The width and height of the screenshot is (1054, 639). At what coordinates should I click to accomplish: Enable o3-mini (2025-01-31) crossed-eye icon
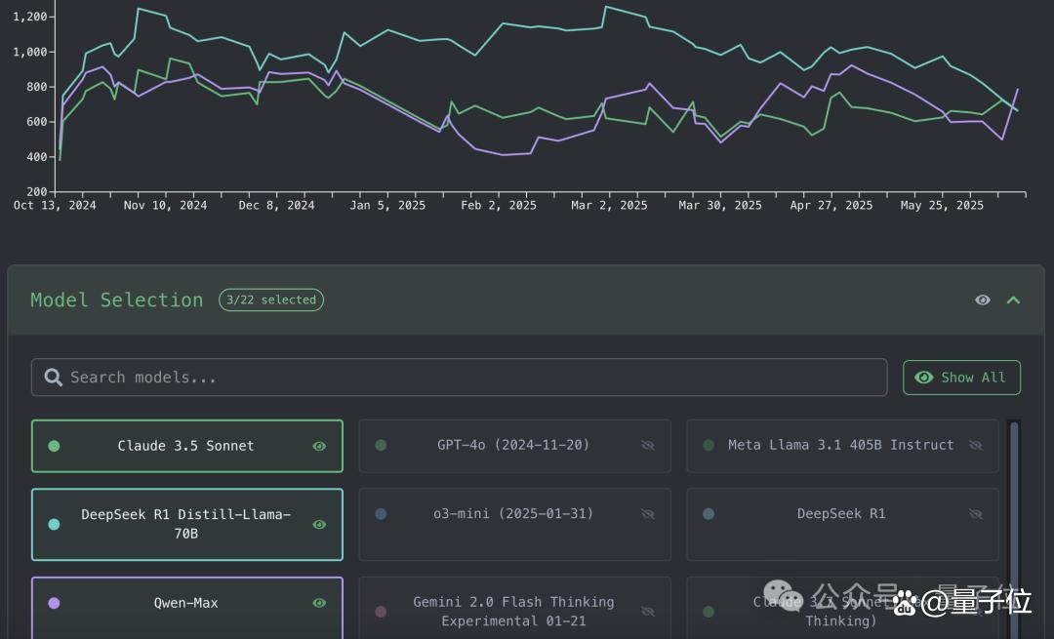[647, 514]
